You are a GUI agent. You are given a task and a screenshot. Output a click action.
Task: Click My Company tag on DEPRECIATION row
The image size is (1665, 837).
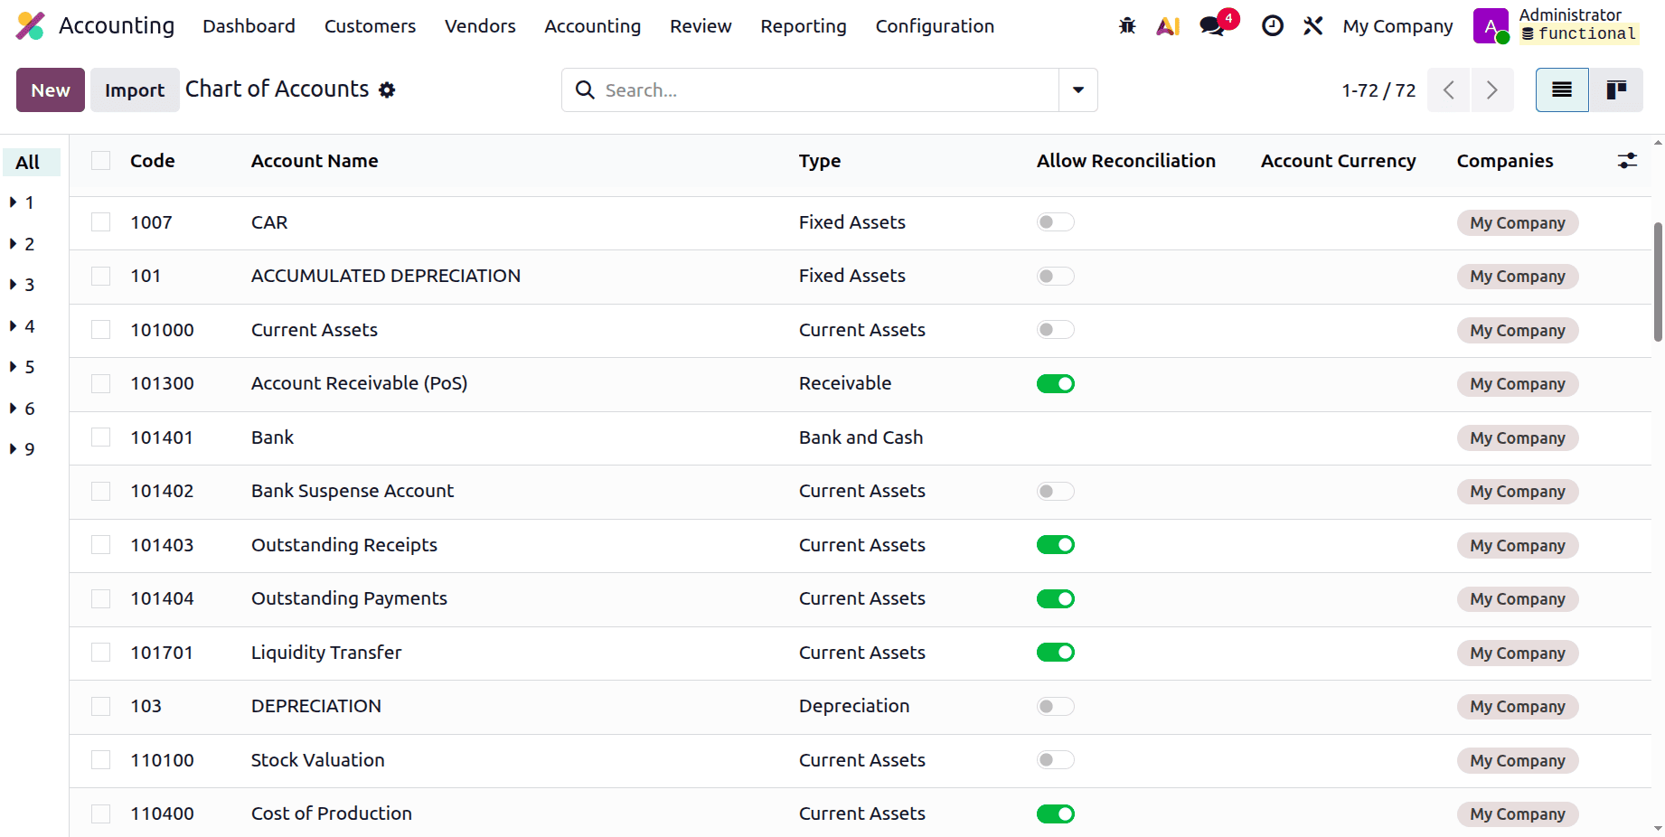tap(1518, 707)
